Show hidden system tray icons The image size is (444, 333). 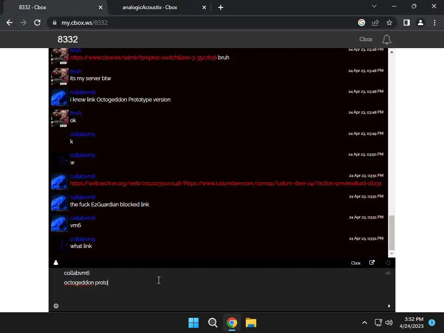pos(365,323)
